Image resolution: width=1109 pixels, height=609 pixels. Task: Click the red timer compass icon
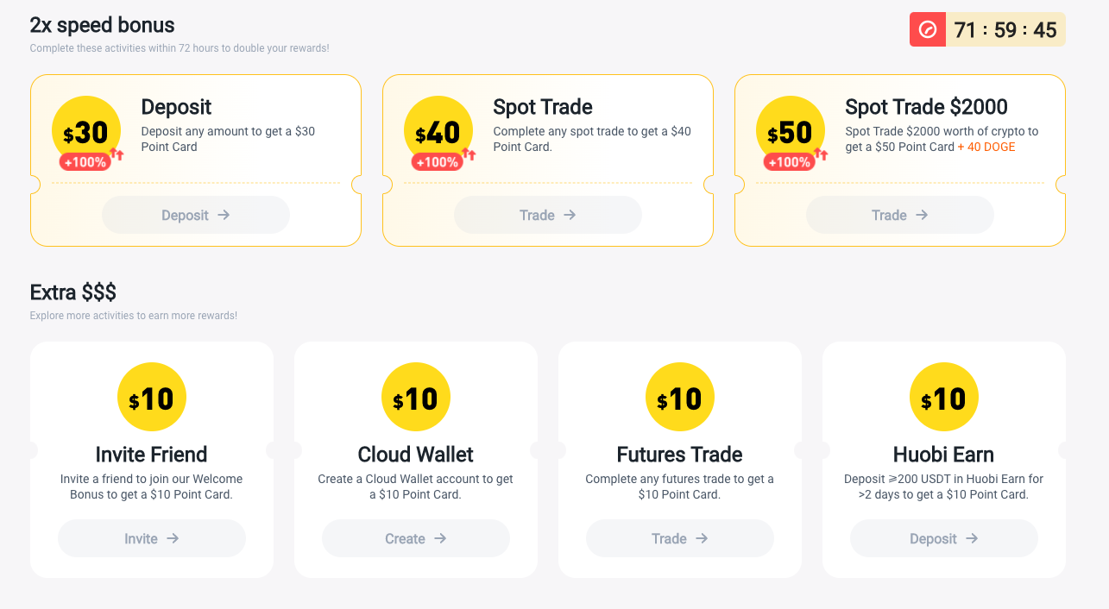pos(928,30)
